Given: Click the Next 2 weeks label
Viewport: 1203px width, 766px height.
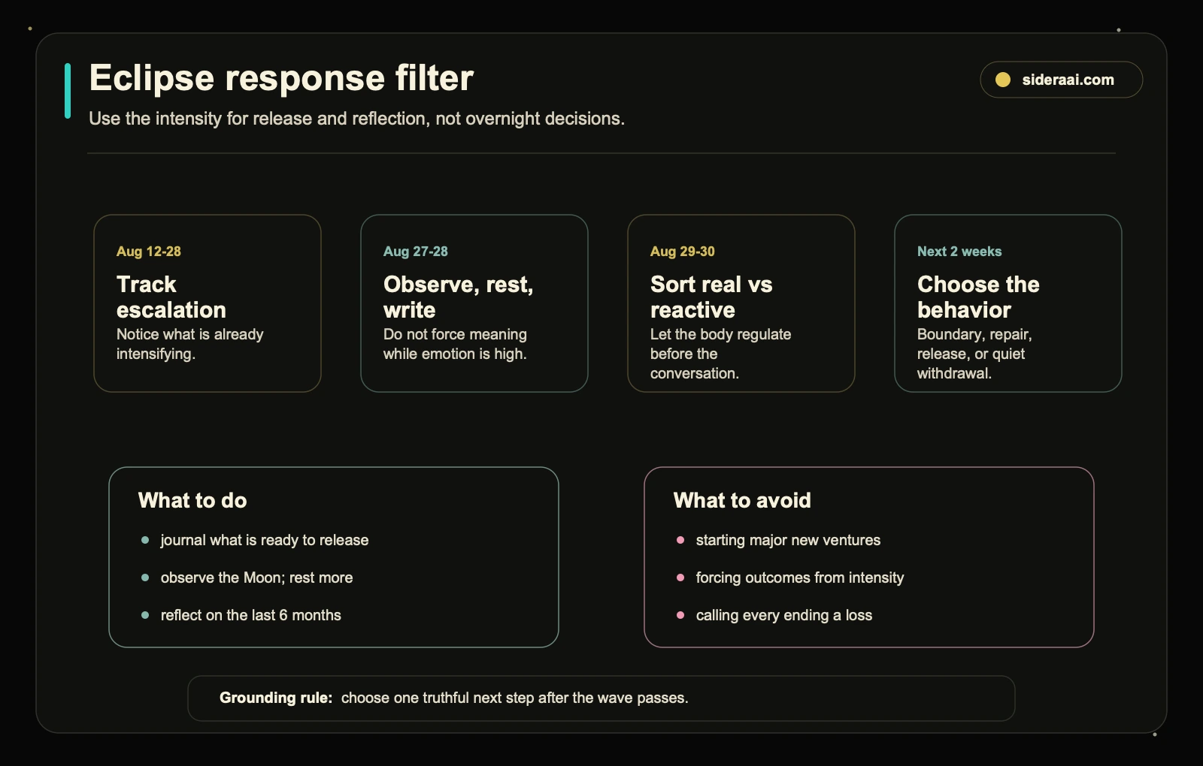Looking at the screenshot, I should point(959,252).
